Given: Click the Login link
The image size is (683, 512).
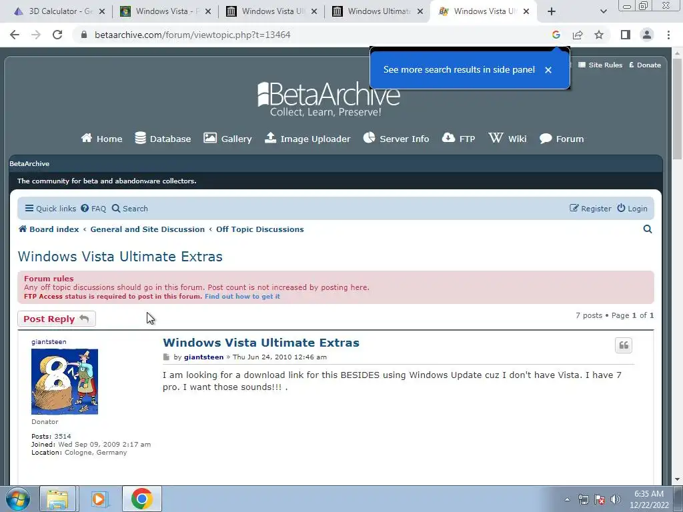Looking at the screenshot, I should tap(632, 209).
